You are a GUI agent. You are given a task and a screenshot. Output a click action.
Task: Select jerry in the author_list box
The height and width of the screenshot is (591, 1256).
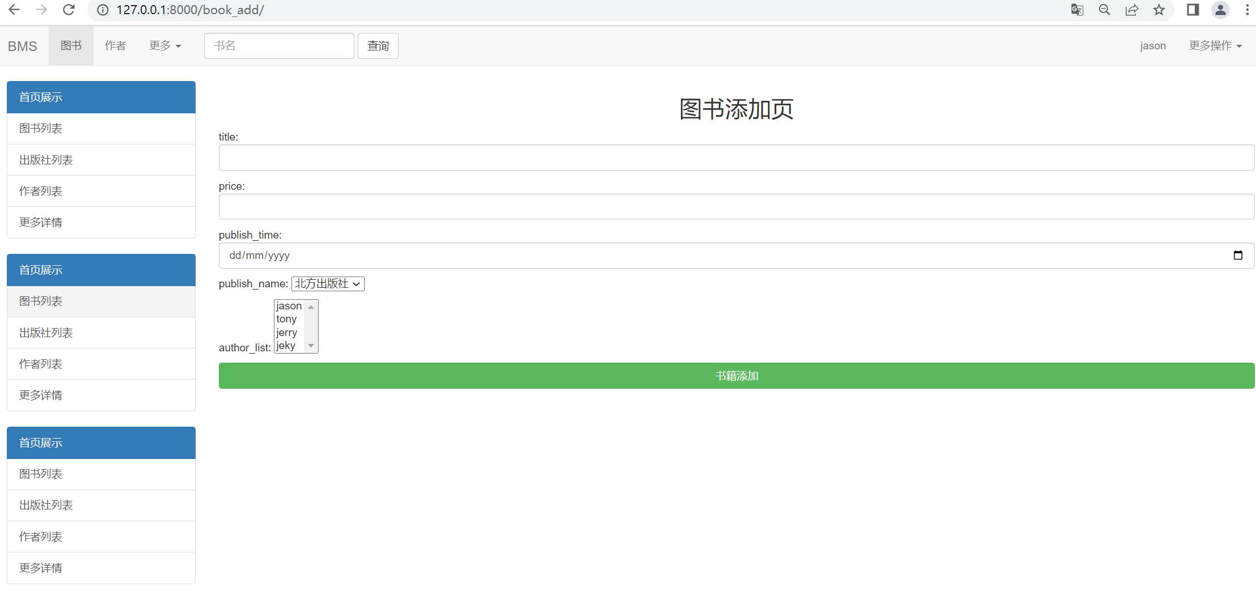pyautogui.click(x=289, y=333)
